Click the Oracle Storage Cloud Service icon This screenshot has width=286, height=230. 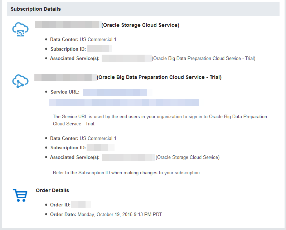pyautogui.click(x=20, y=30)
